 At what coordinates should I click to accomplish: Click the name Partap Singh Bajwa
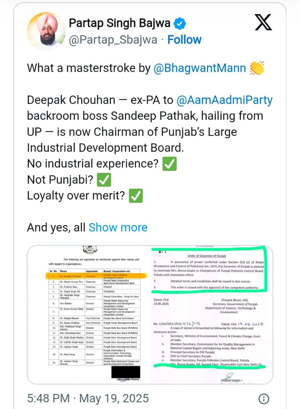(x=119, y=23)
